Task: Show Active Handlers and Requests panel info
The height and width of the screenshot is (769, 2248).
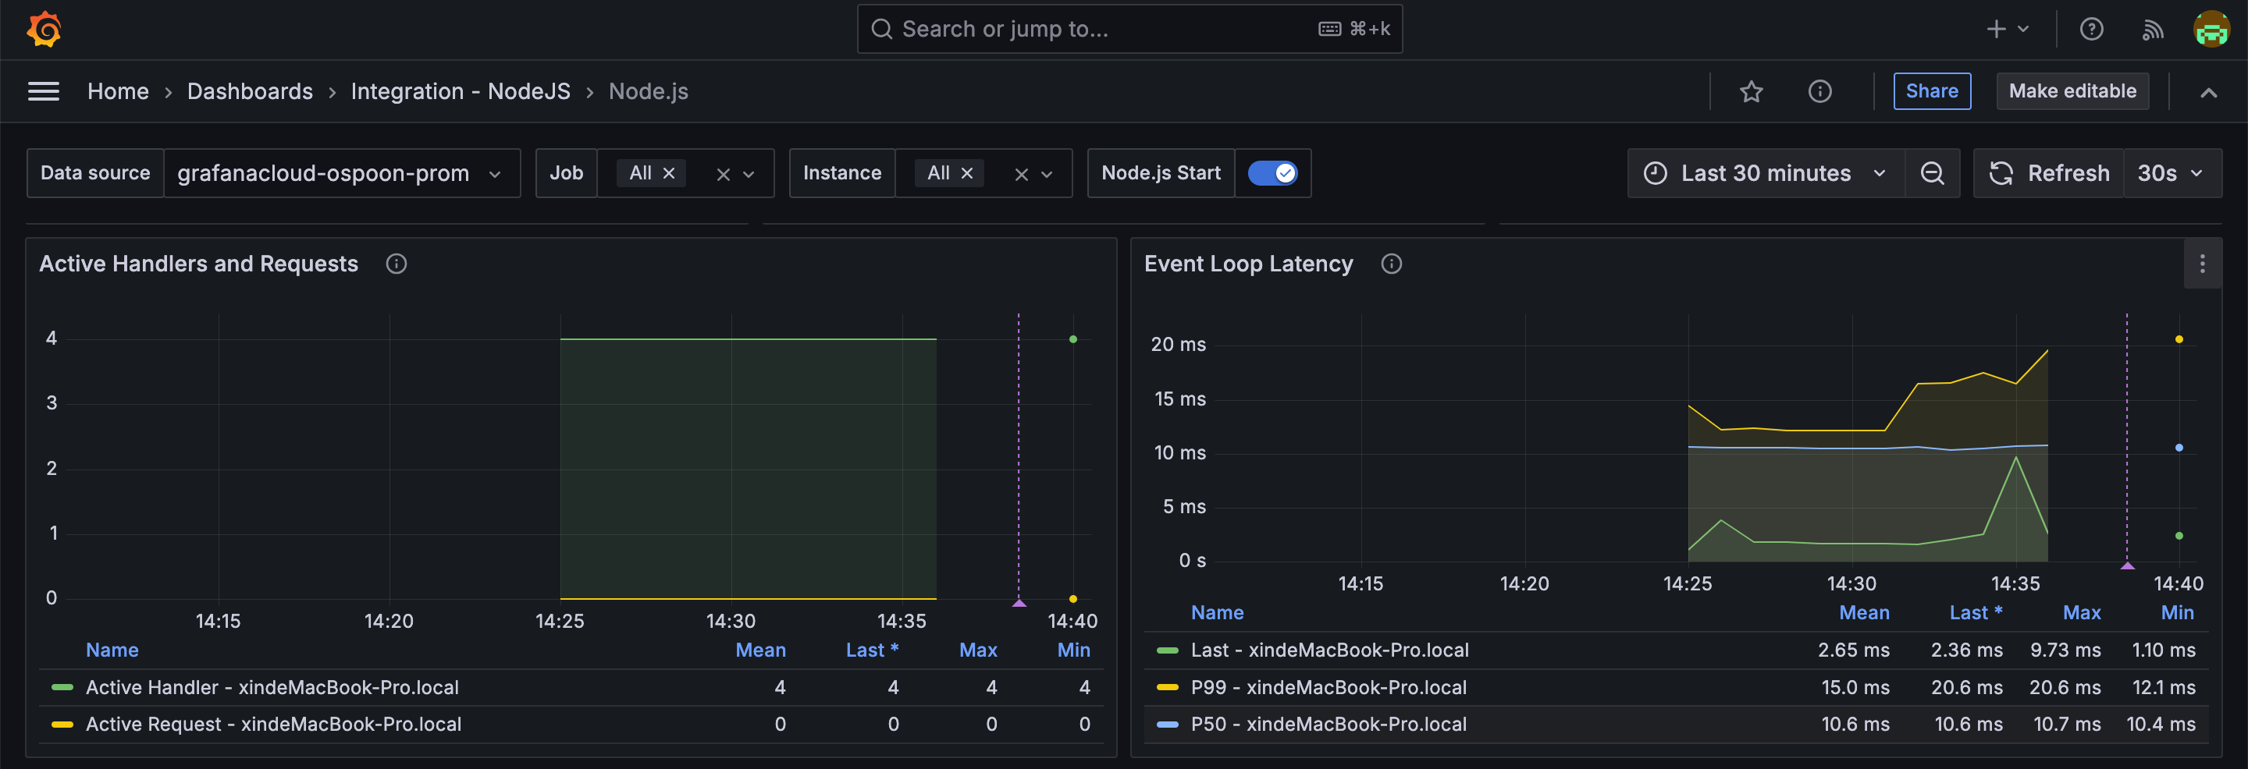Action: [397, 264]
